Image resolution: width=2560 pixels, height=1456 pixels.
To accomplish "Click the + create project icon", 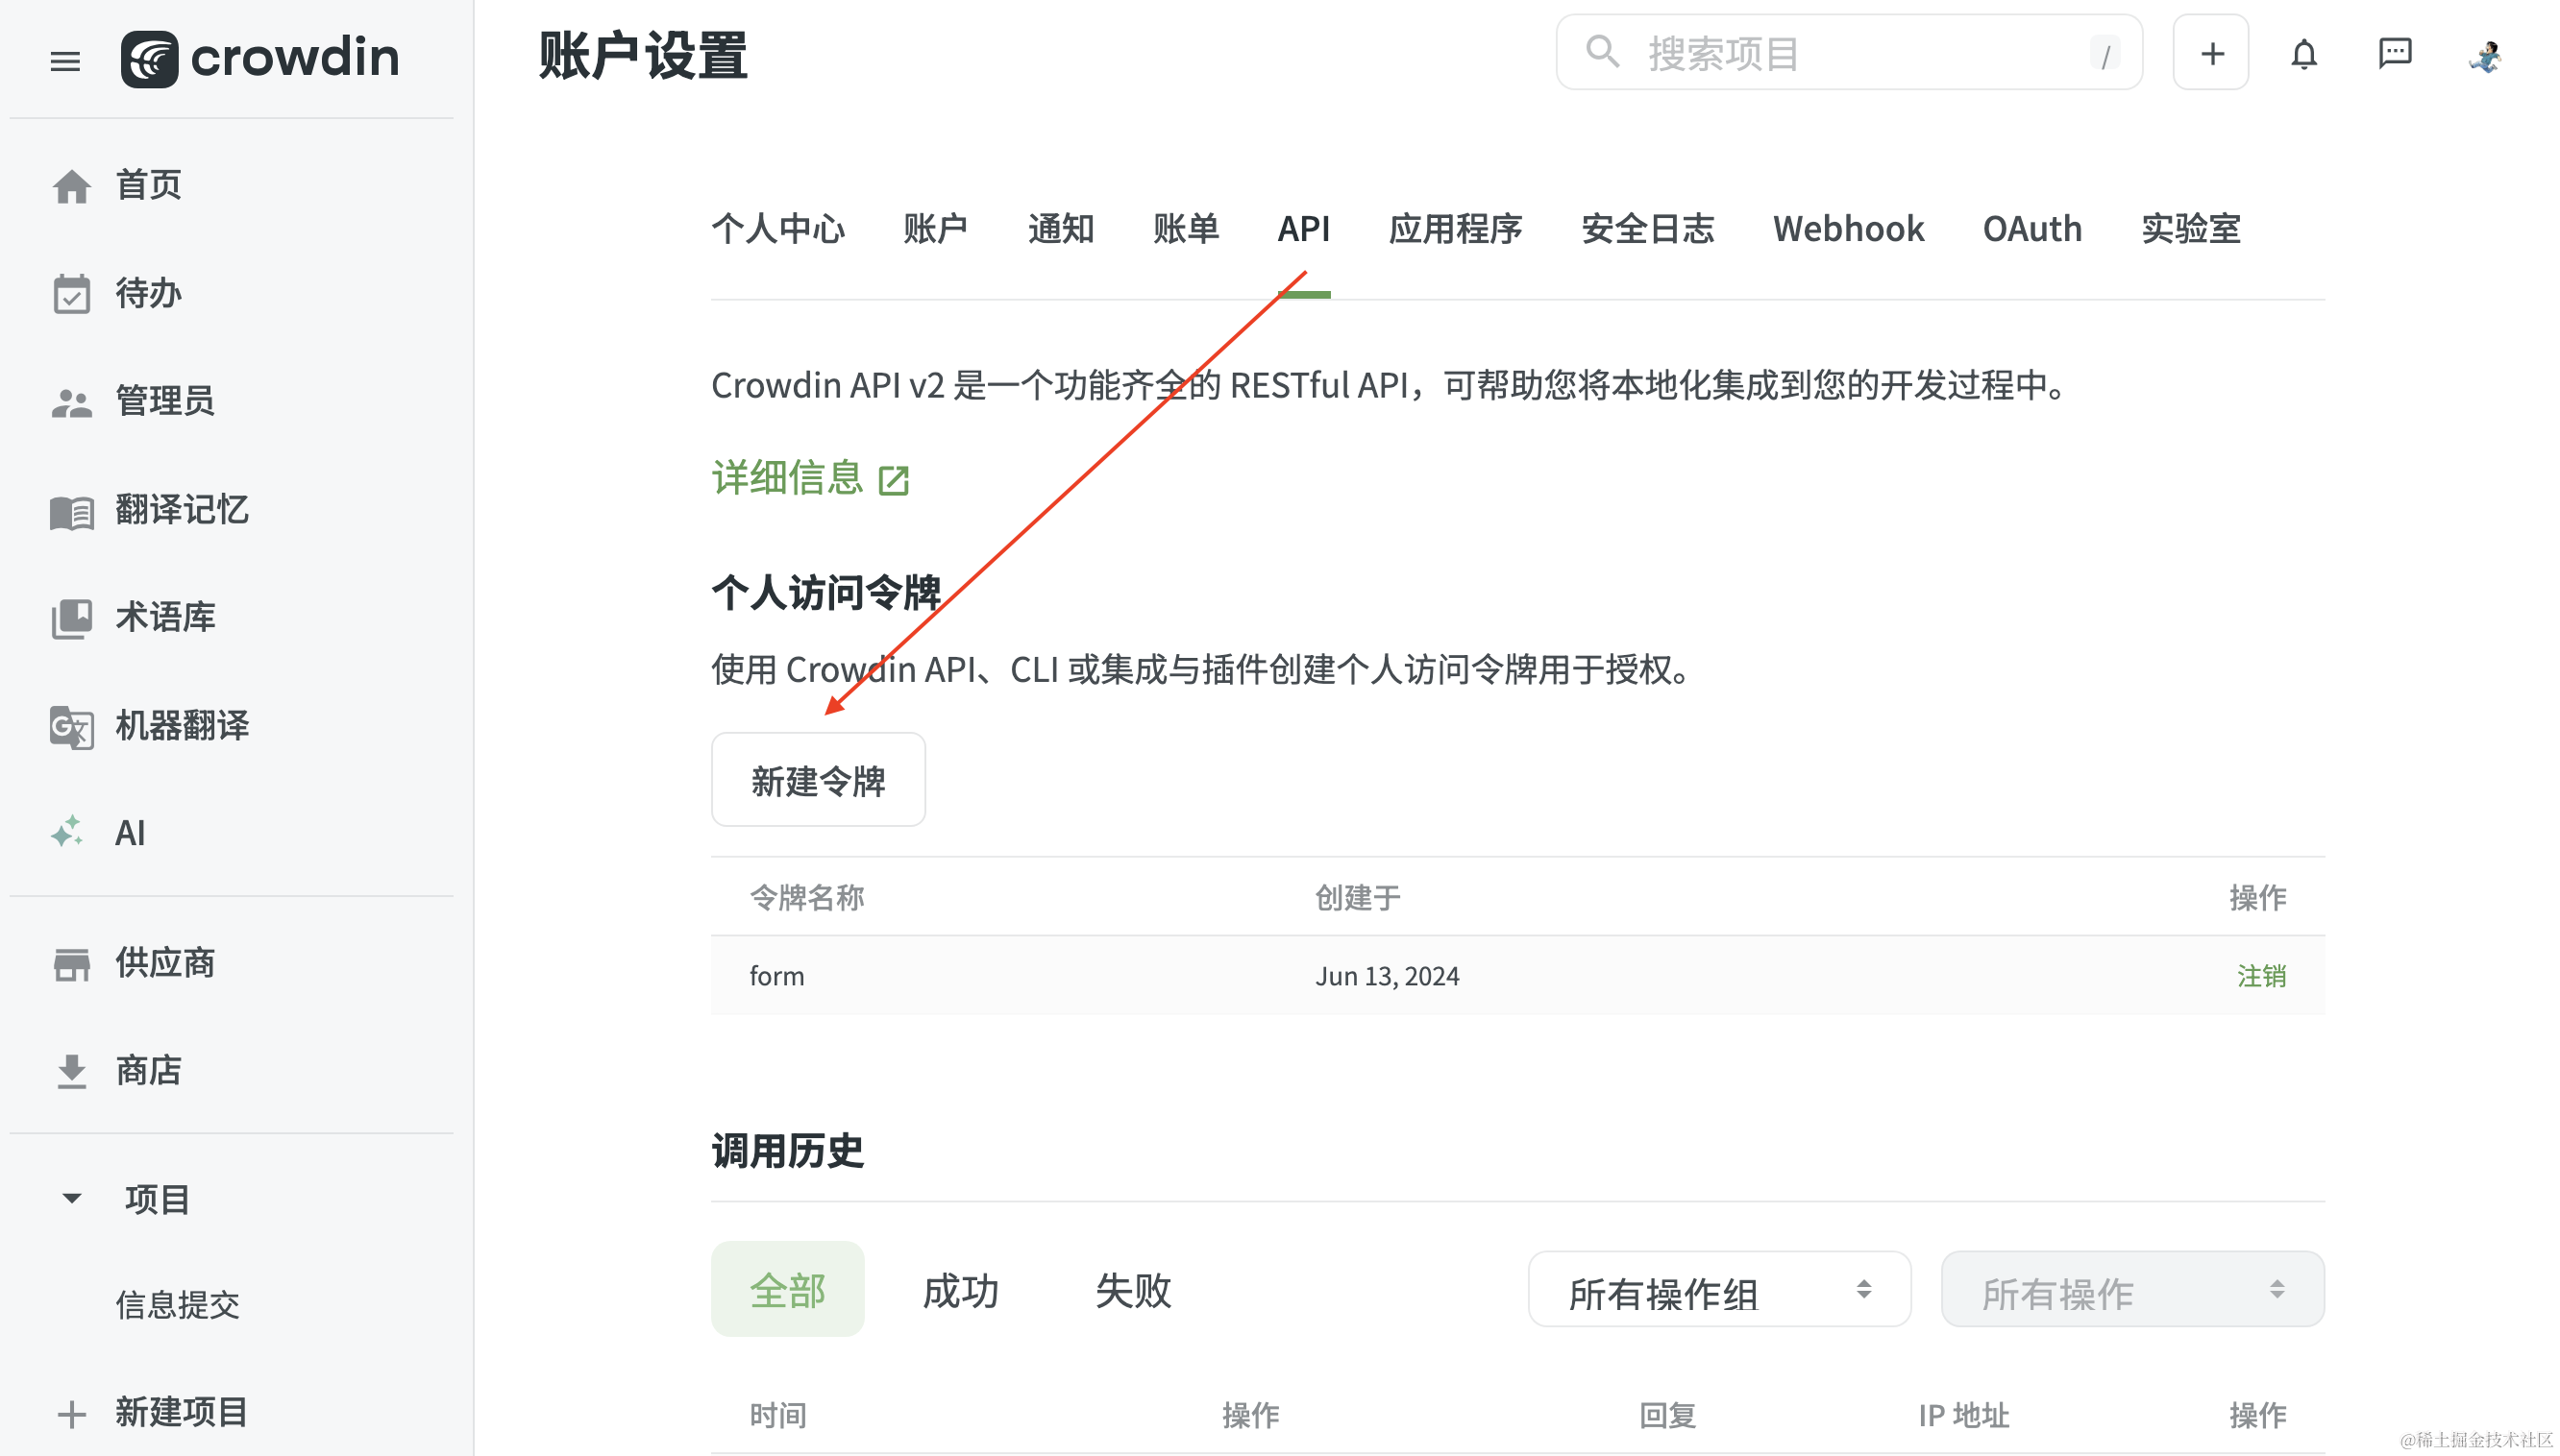I will [x=2210, y=53].
